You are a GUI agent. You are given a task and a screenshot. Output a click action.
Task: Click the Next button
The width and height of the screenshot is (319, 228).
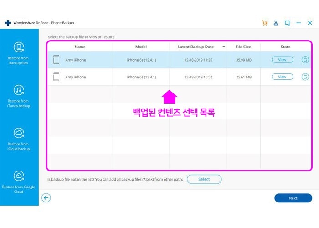click(x=293, y=198)
